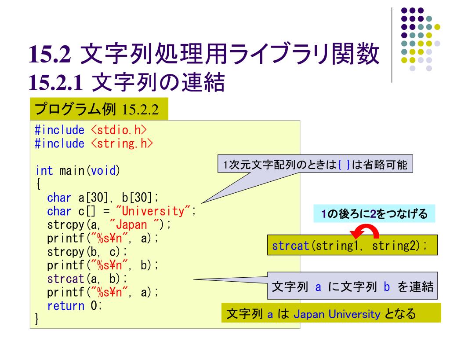
Task: Click the printf a line right after strcat(a, b)
Action: point(103,292)
